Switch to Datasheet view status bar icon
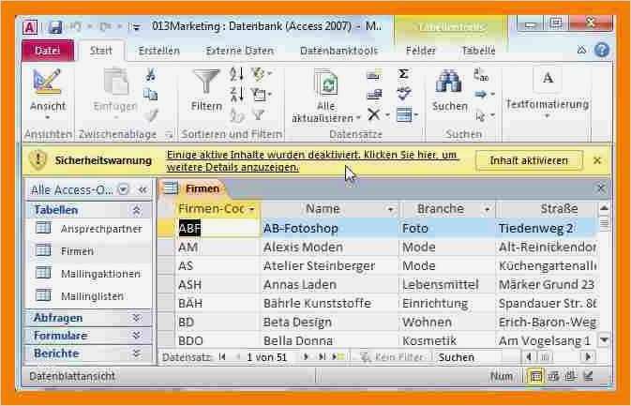This screenshot has height=406, width=631. (535, 377)
